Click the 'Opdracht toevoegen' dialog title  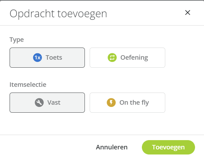click(58, 14)
